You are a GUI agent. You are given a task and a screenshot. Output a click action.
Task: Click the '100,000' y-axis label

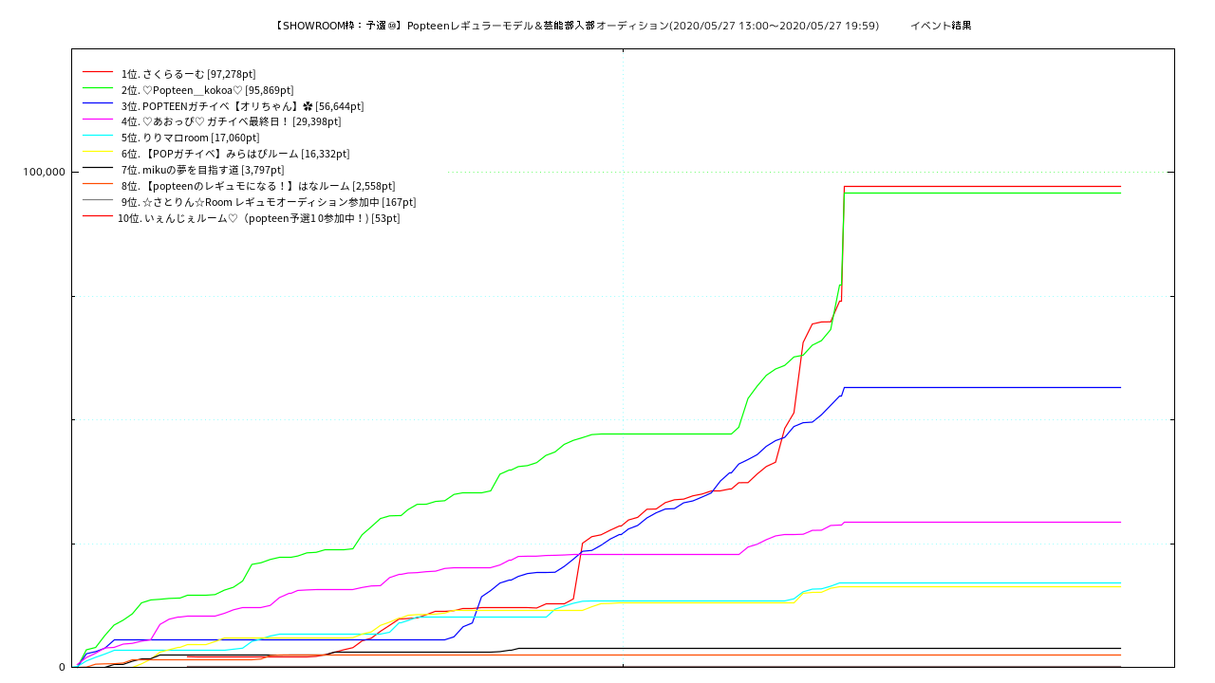click(45, 172)
